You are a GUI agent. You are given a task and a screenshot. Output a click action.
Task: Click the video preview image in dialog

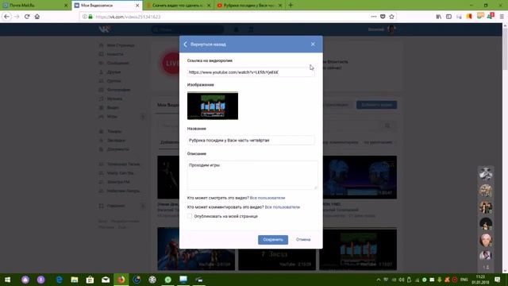click(213, 106)
